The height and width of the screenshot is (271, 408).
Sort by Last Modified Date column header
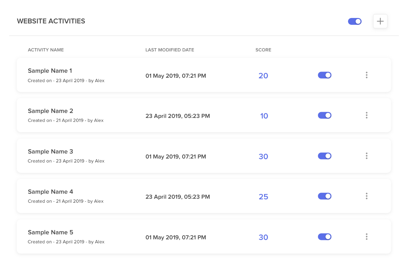170,50
